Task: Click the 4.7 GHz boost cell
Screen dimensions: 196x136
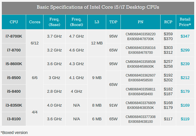Action: pos(76,36)
